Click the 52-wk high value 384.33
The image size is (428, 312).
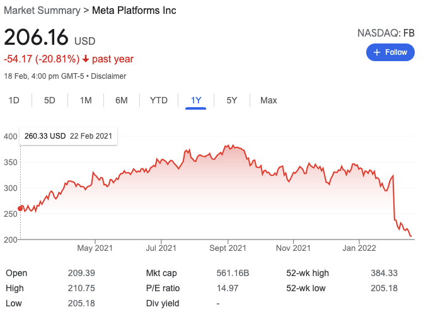(x=383, y=274)
